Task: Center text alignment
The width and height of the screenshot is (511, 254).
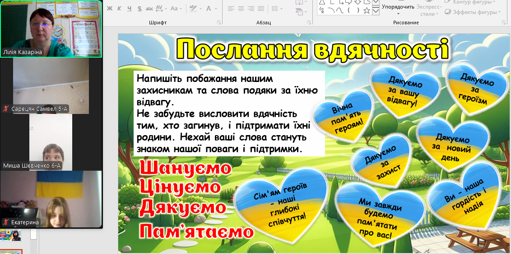Action: pos(241,9)
